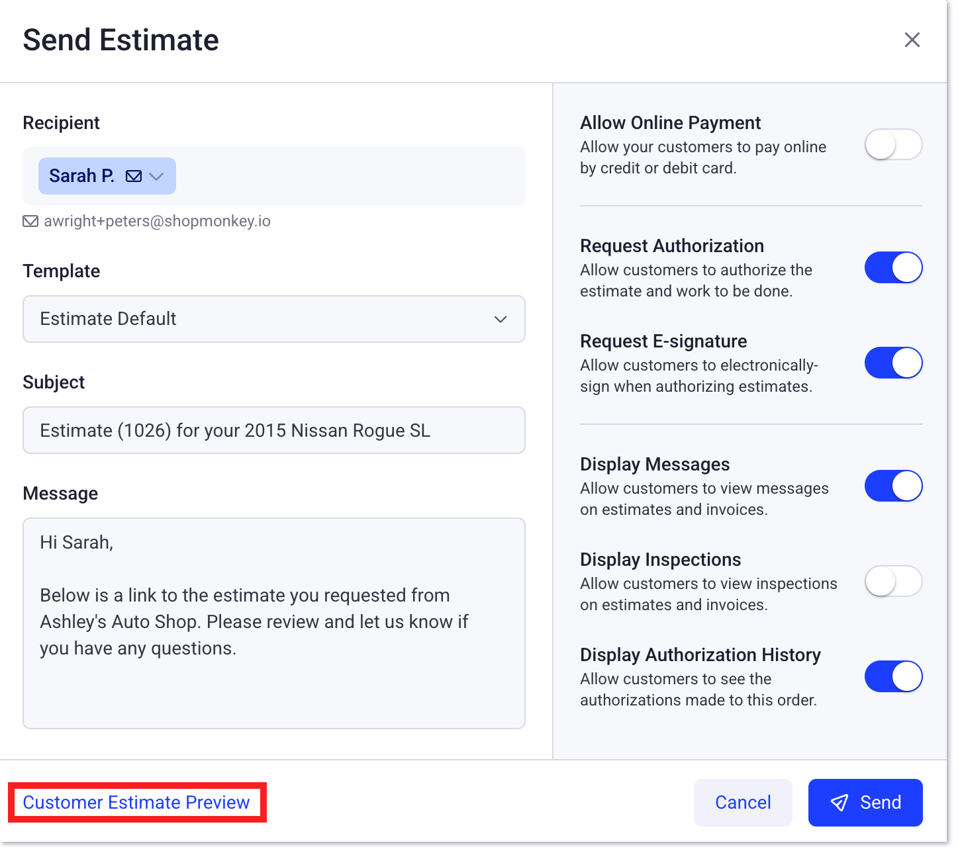The image size is (960, 855).
Task: Open the Customer Estimate Preview
Action: 136,802
